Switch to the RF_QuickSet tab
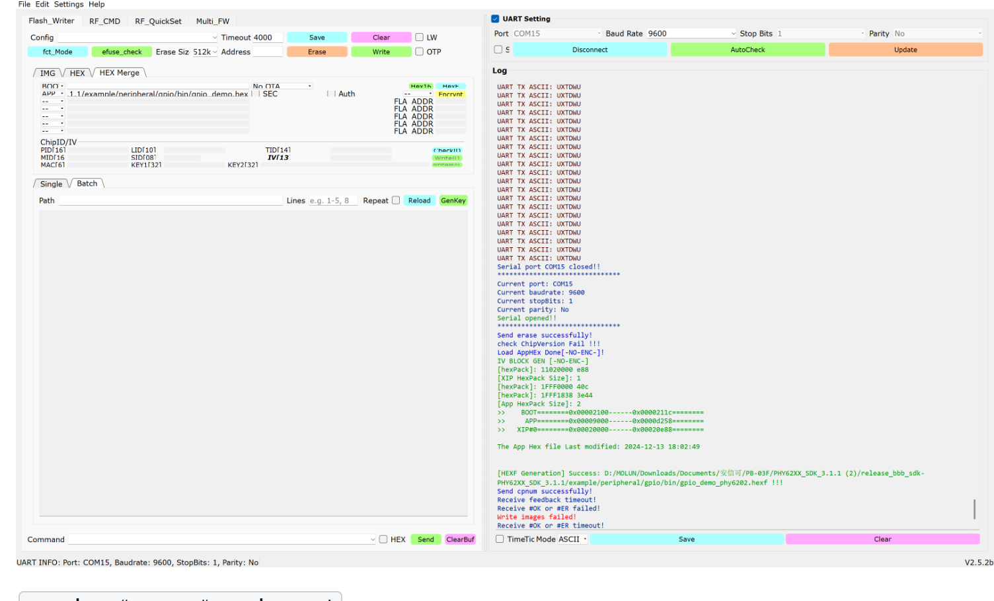 point(158,21)
